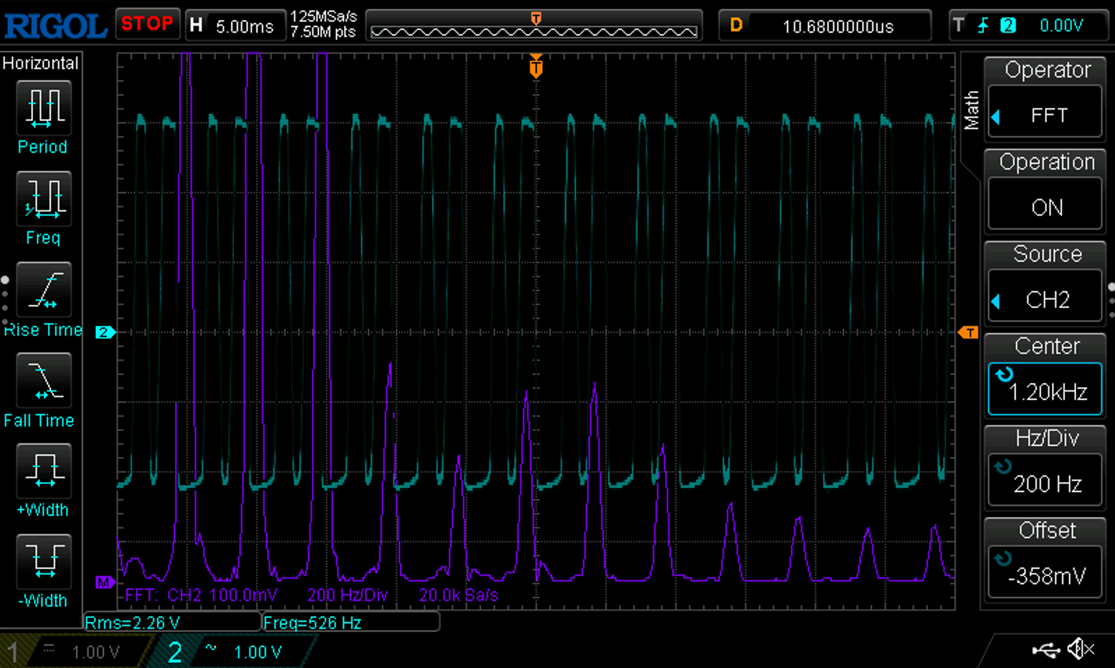Click the Horizontal measurement menu header
The height and width of the screenshot is (668, 1115).
click(41, 63)
